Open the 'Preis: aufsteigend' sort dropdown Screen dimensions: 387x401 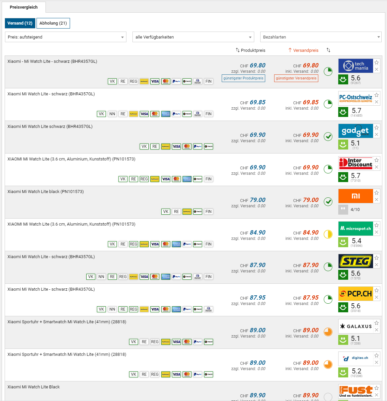coord(66,37)
